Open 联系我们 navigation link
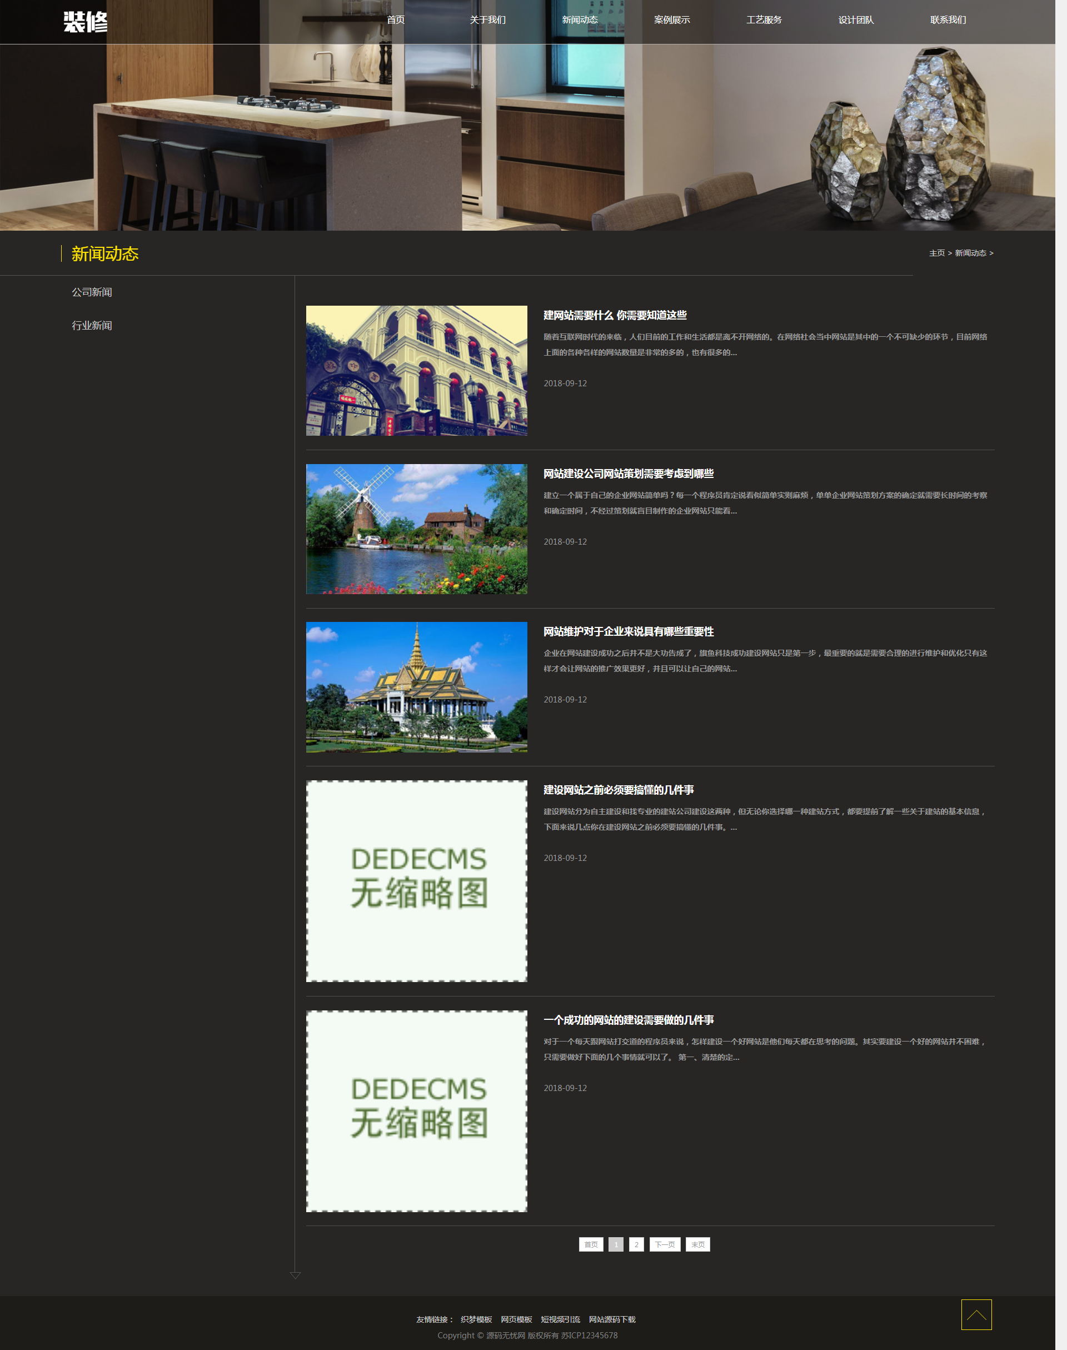 point(948,20)
